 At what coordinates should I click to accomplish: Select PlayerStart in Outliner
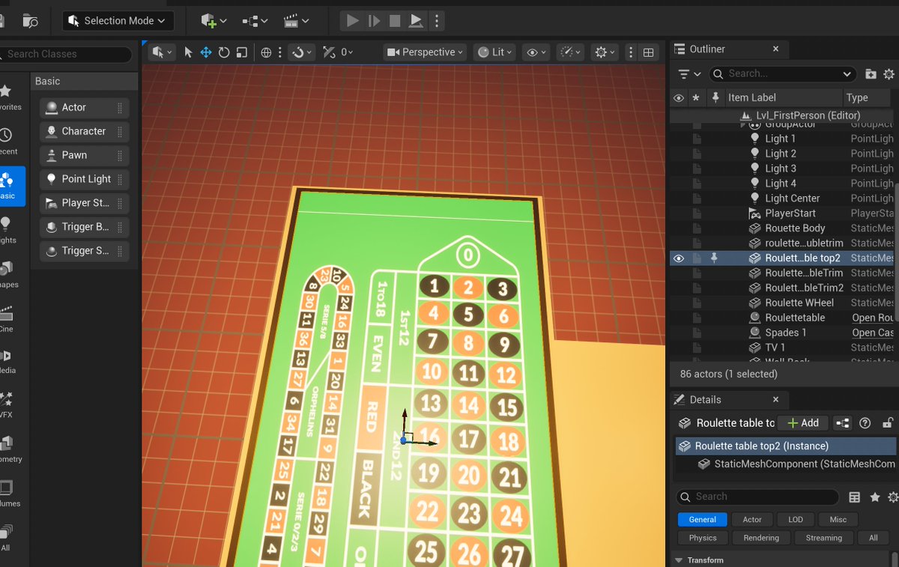click(x=790, y=213)
